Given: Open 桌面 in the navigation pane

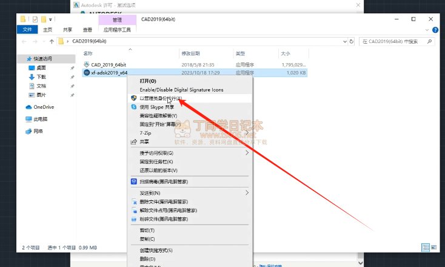Looking at the screenshot, I should [x=41, y=68].
